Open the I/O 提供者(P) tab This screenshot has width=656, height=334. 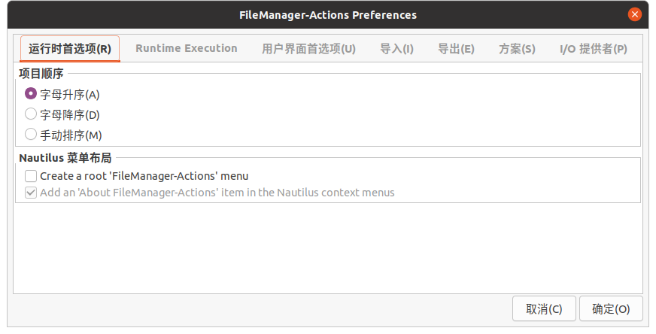[594, 49]
